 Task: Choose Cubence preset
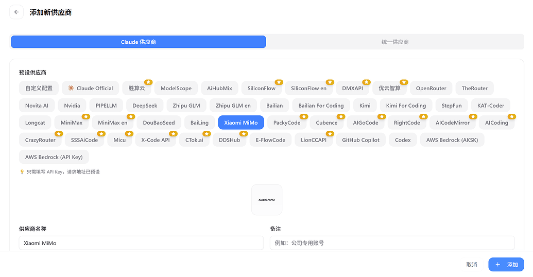(x=326, y=123)
